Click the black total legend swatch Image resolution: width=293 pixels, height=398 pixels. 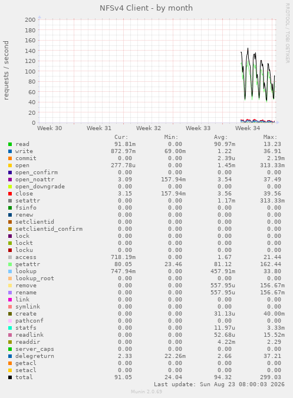pyautogui.click(x=10, y=377)
